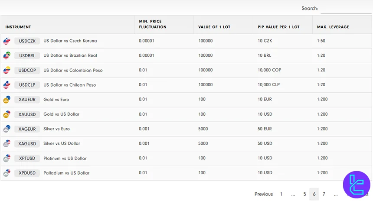Screen dimensions: 373x201
Task: Jump to page 1 in pagination
Action: (281, 194)
